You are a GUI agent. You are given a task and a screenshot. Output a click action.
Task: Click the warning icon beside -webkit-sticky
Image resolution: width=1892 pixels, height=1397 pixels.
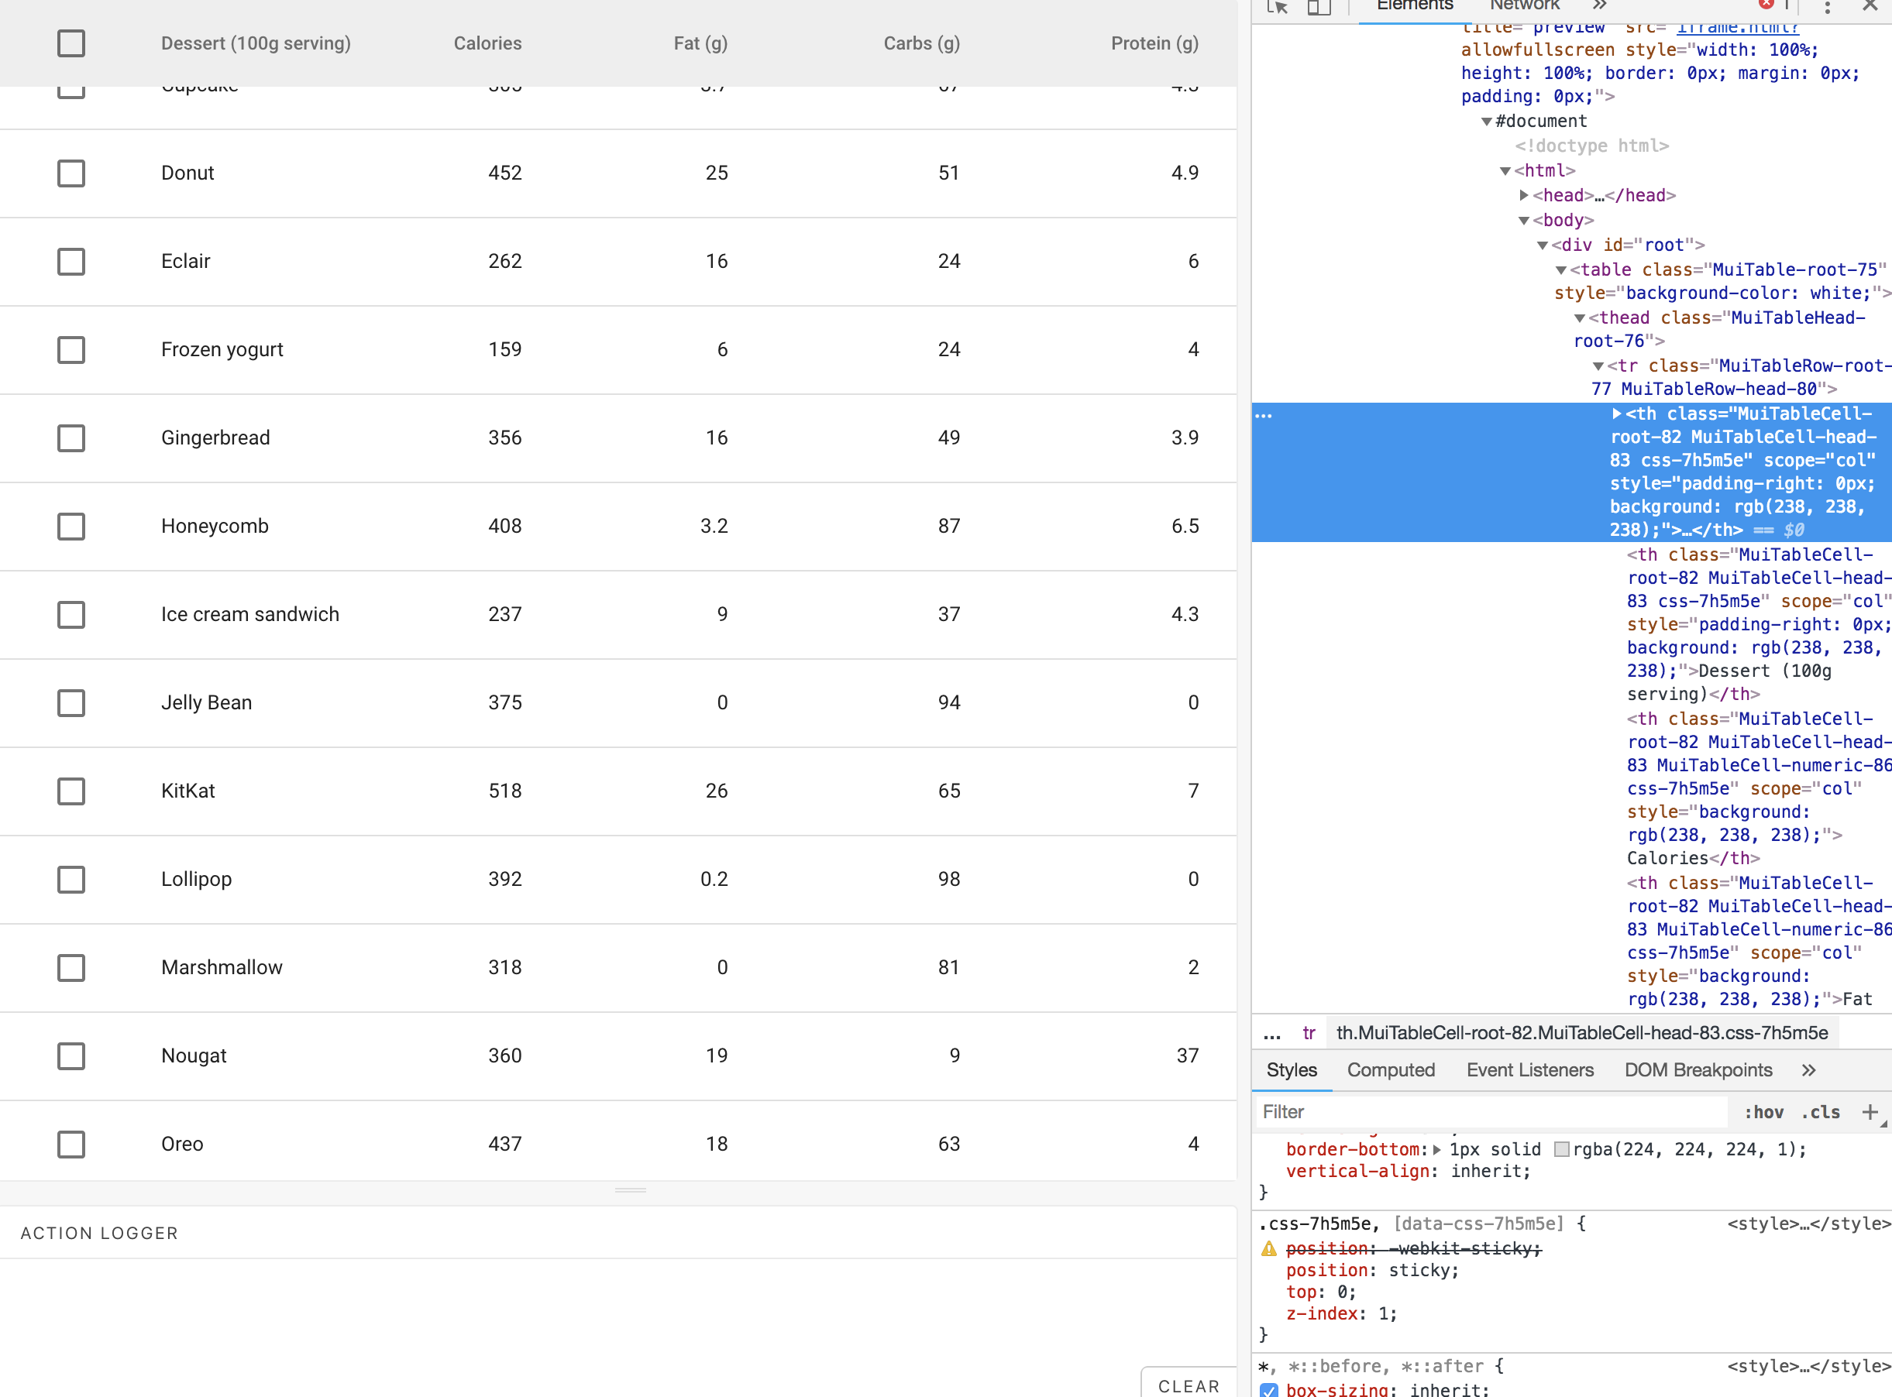[x=1268, y=1248]
